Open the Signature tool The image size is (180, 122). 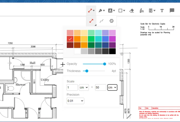click(x=142, y=11)
